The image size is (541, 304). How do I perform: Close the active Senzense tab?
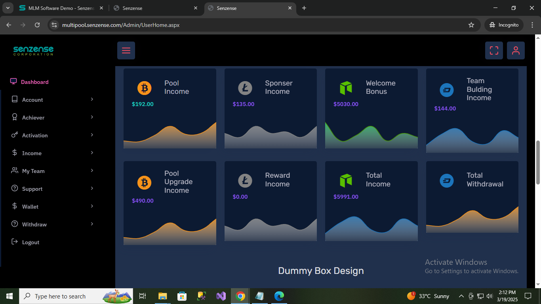tap(290, 8)
